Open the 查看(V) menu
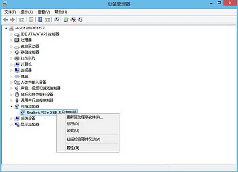This screenshot has height=172, width=238. 44,12
